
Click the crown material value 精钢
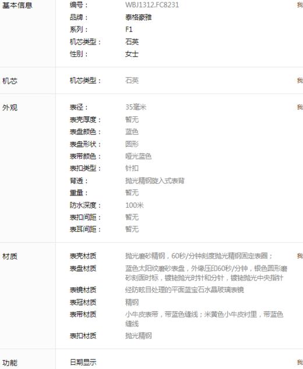132,302
